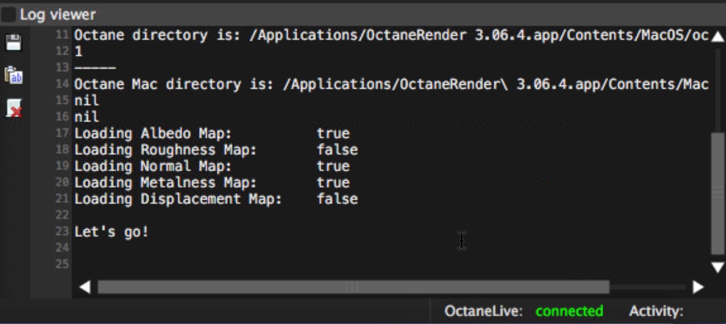Click the horizontal scrollbar thumb
726x324 pixels.
(353, 287)
